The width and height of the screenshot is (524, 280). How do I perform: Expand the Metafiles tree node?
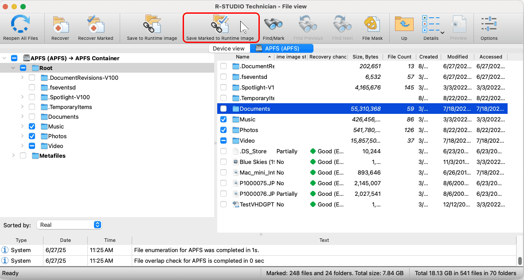click(13, 156)
